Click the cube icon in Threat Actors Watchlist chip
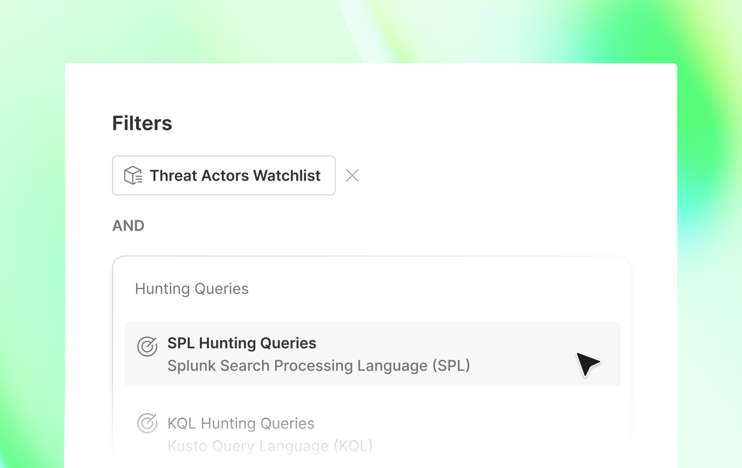Image resolution: width=742 pixels, height=468 pixels. tap(133, 176)
